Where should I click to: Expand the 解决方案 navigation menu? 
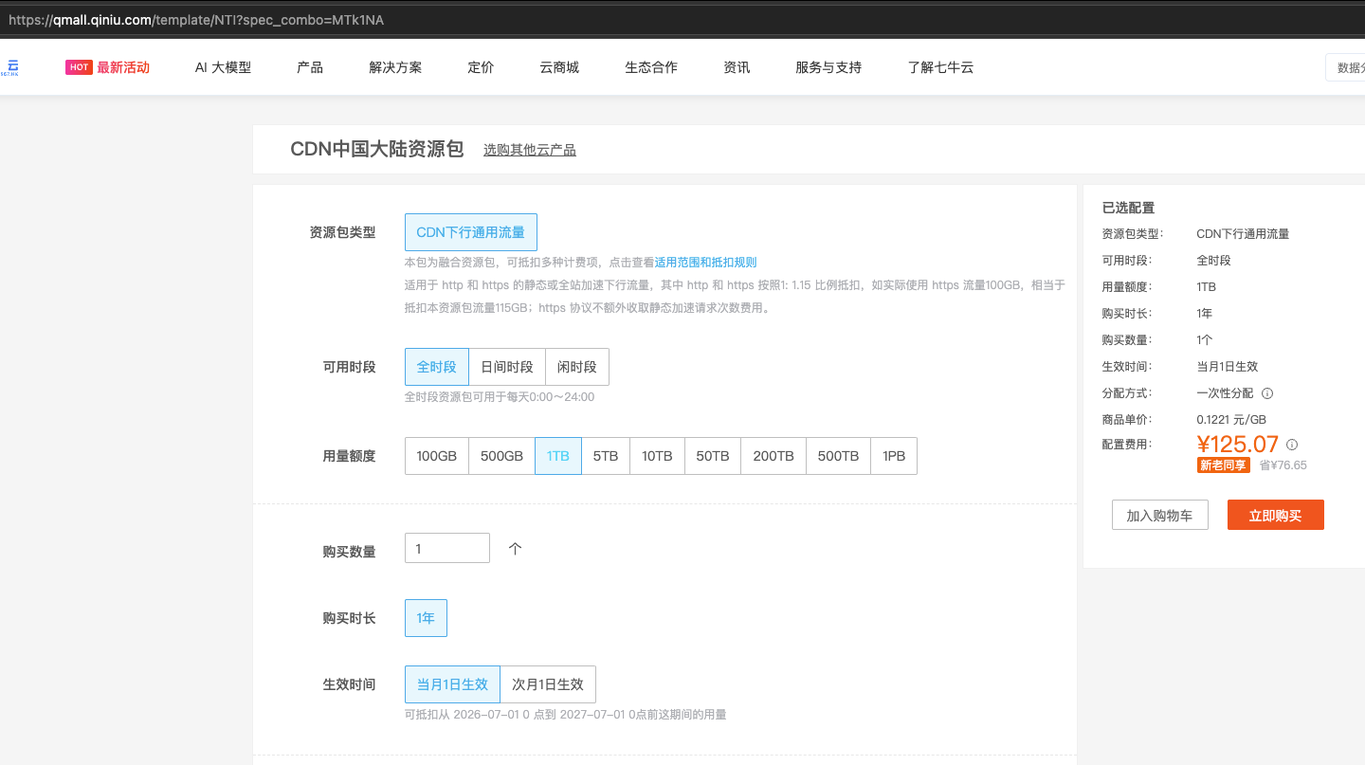395,67
